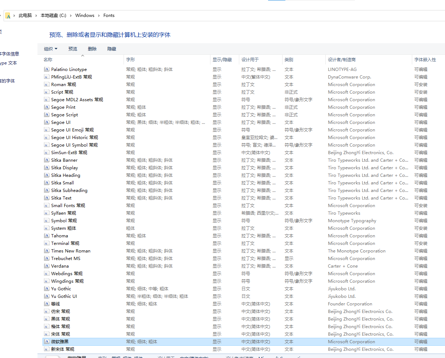Select the 仿宋 常规 font name
The image size is (445, 358).
click(61, 311)
